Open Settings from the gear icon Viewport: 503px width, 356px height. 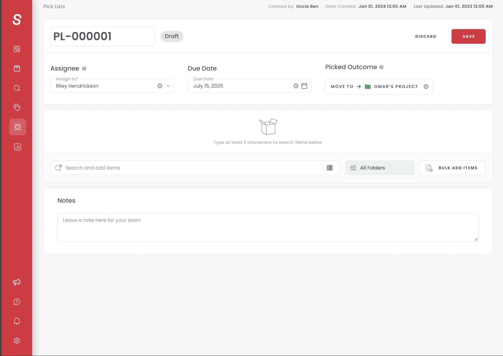click(17, 341)
